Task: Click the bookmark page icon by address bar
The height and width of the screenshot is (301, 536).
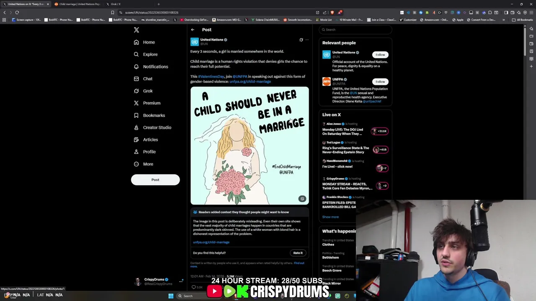Action: (113, 13)
